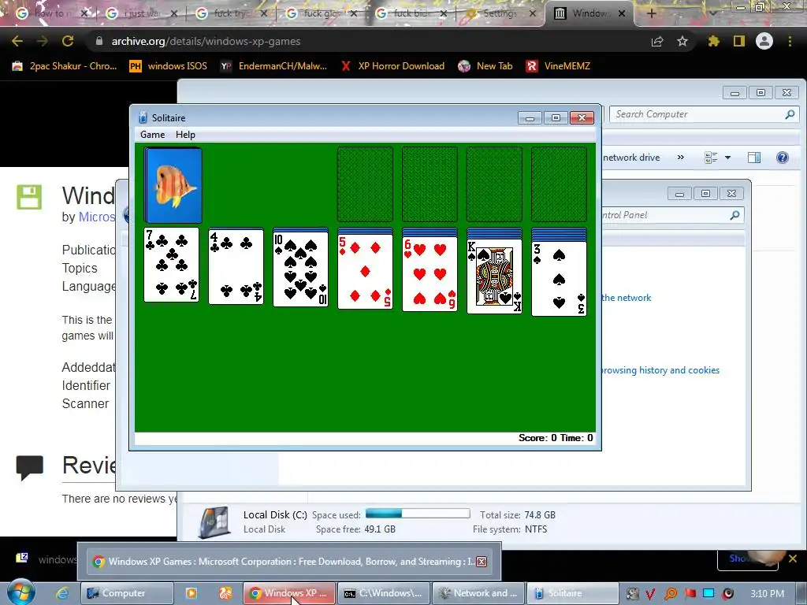
Task: Switch to the 'i just wa' tab
Action: tap(142, 13)
